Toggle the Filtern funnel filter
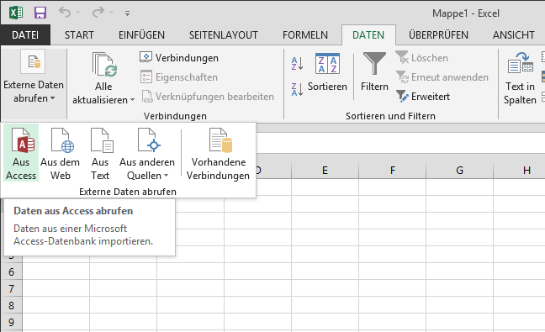The height and width of the screenshot is (332, 545). [x=374, y=71]
